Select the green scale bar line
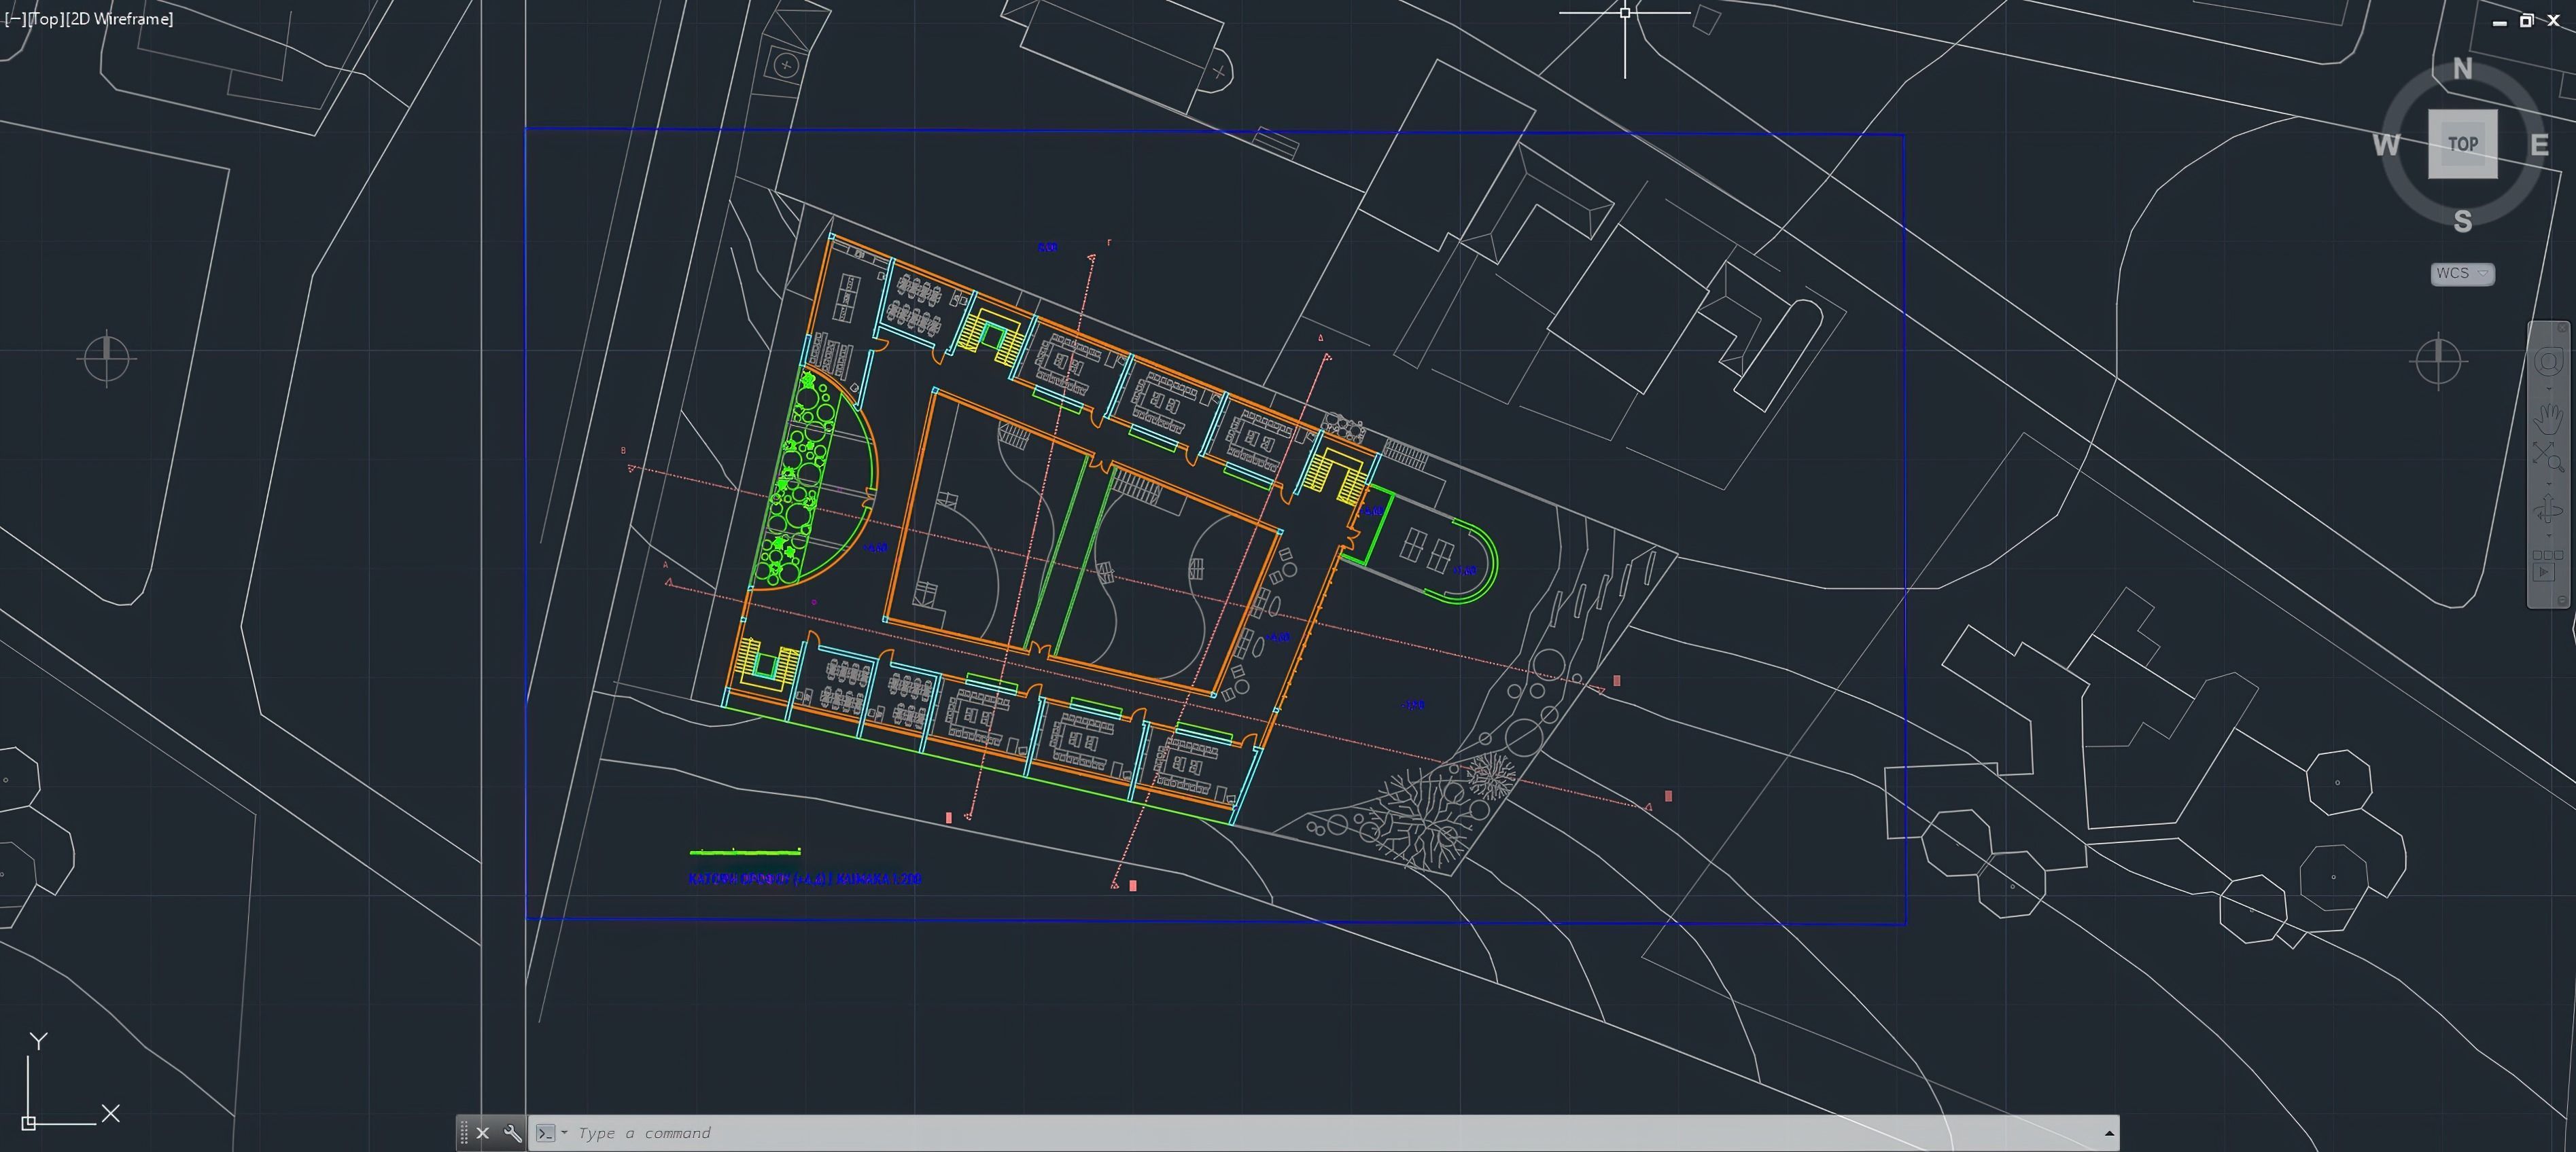The width and height of the screenshot is (2576, 1152). [745, 852]
